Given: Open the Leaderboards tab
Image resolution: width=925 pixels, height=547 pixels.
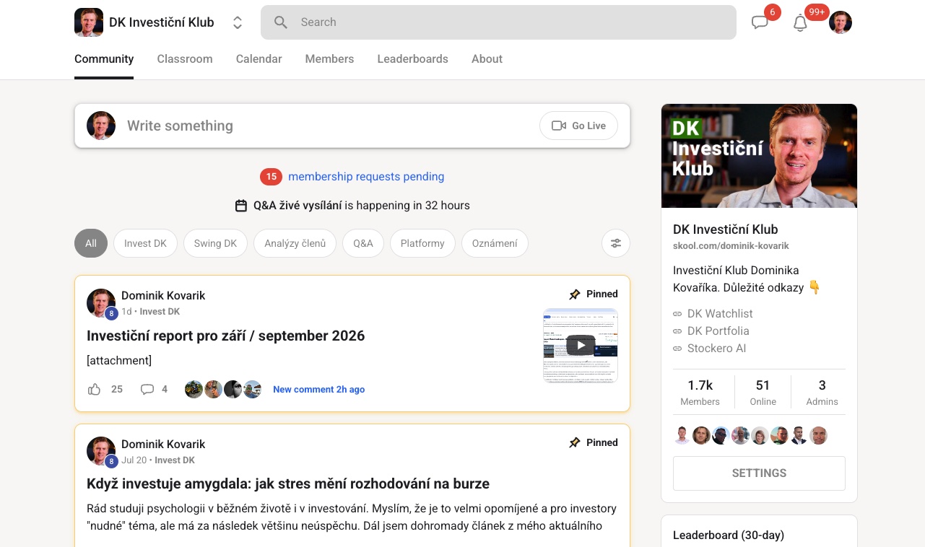Looking at the screenshot, I should pos(412,59).
